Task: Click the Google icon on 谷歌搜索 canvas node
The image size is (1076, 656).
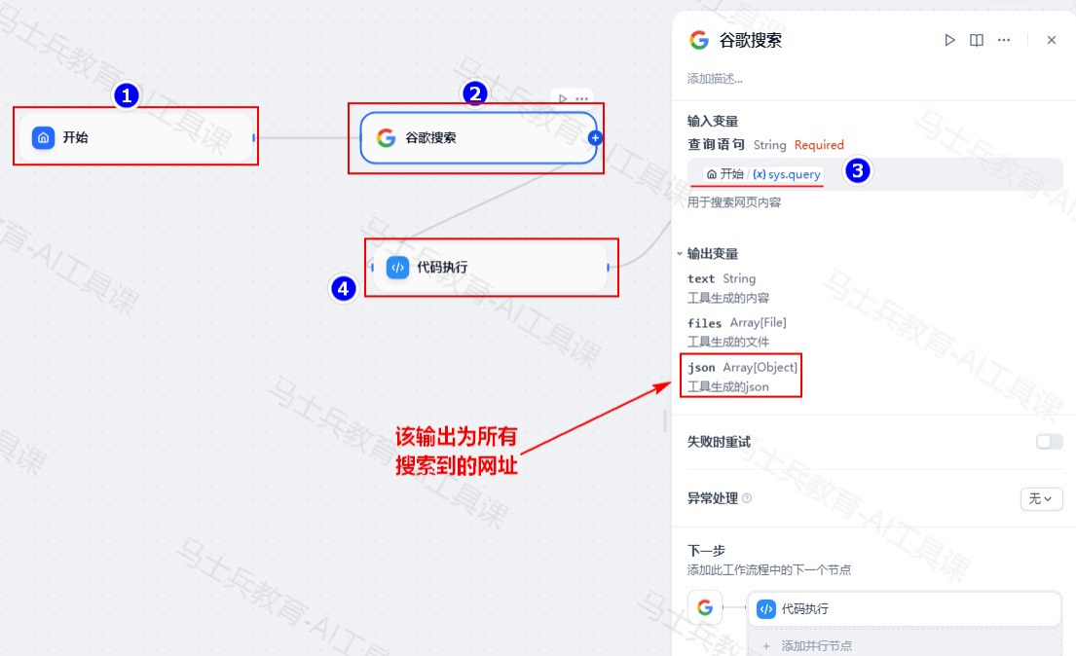Action: pos(386,138)
